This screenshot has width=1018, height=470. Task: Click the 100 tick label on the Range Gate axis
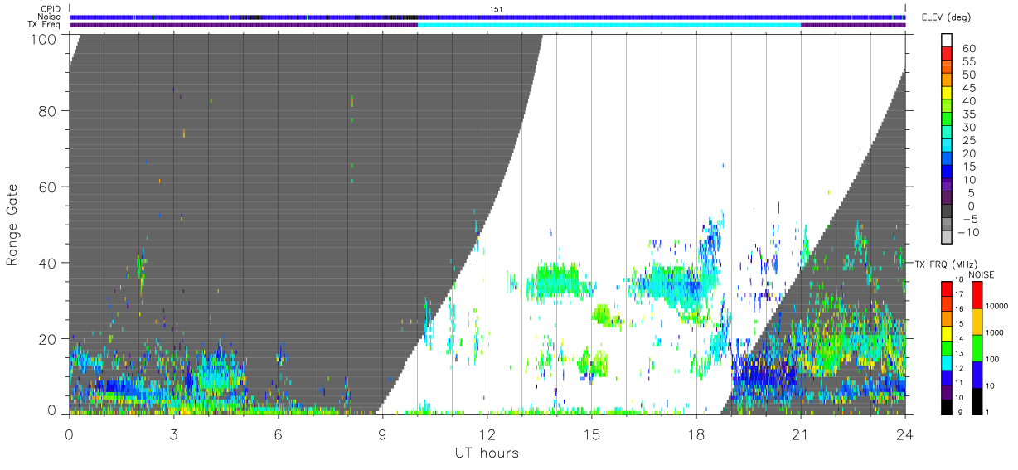(x=45, y=38)
